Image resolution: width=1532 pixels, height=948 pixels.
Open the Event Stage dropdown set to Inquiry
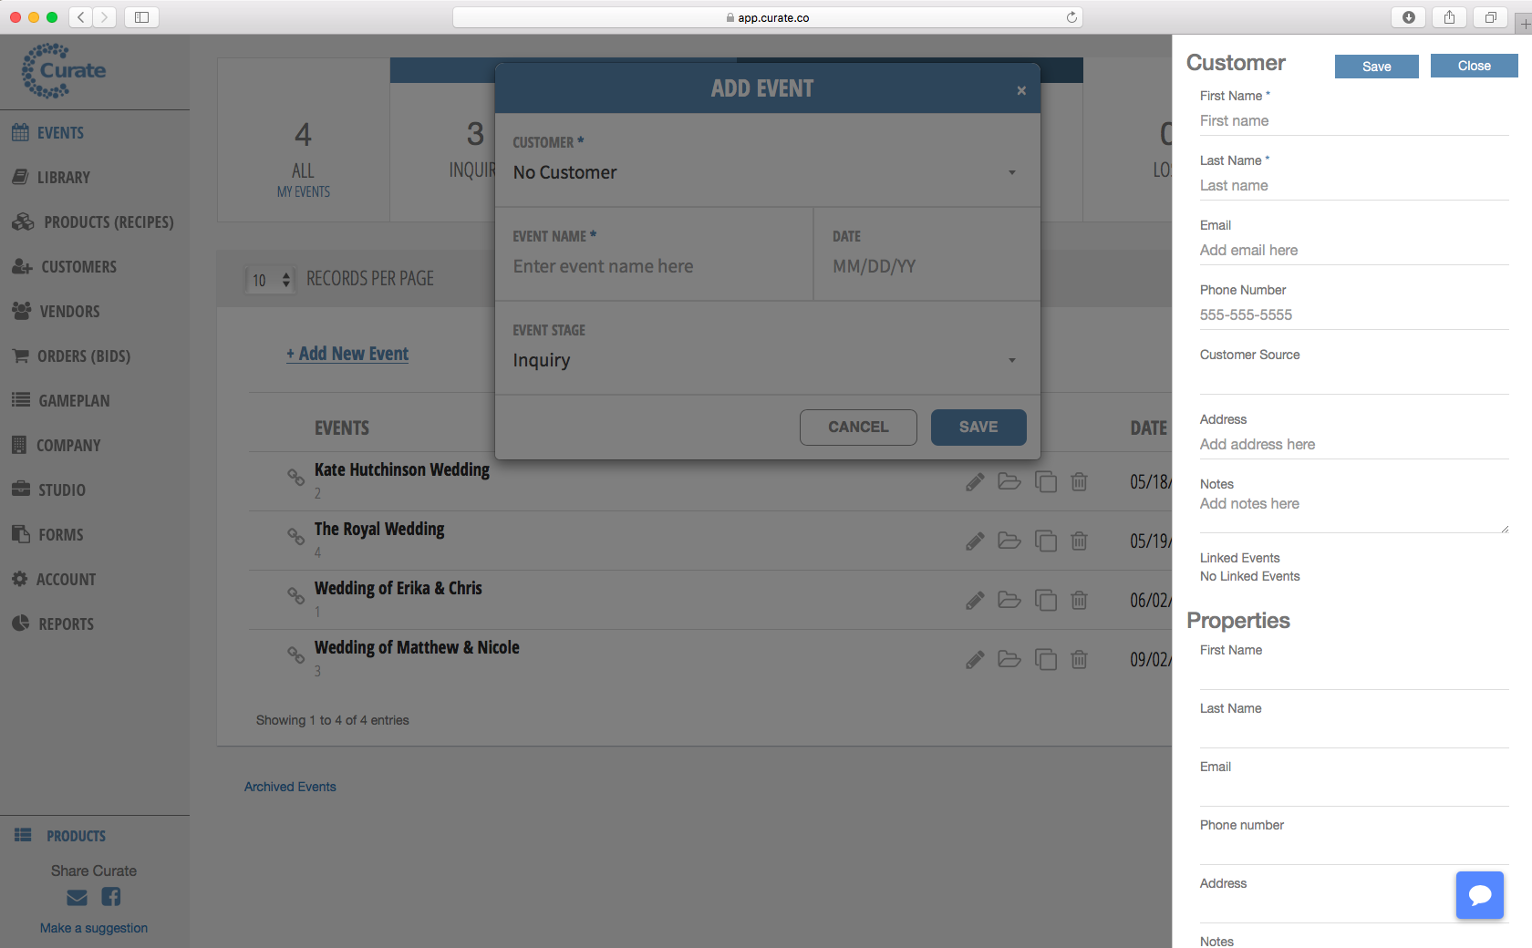click(x=764, y=361)
